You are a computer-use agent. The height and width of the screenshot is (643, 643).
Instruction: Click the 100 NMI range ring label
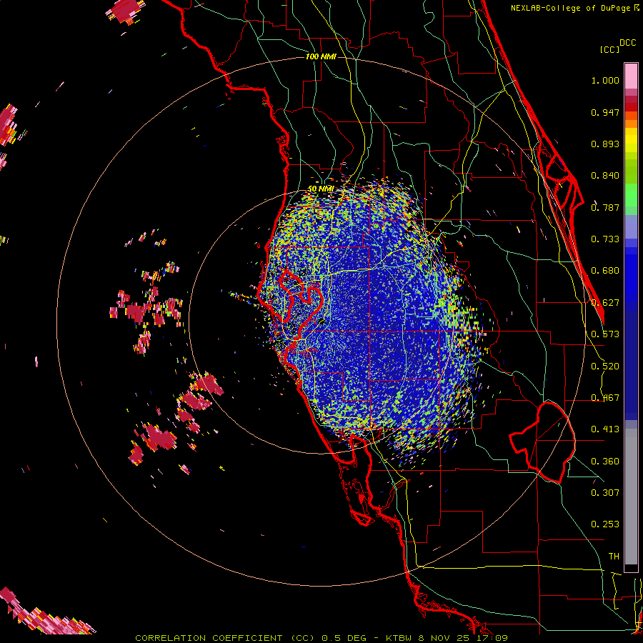click(321, 56)
